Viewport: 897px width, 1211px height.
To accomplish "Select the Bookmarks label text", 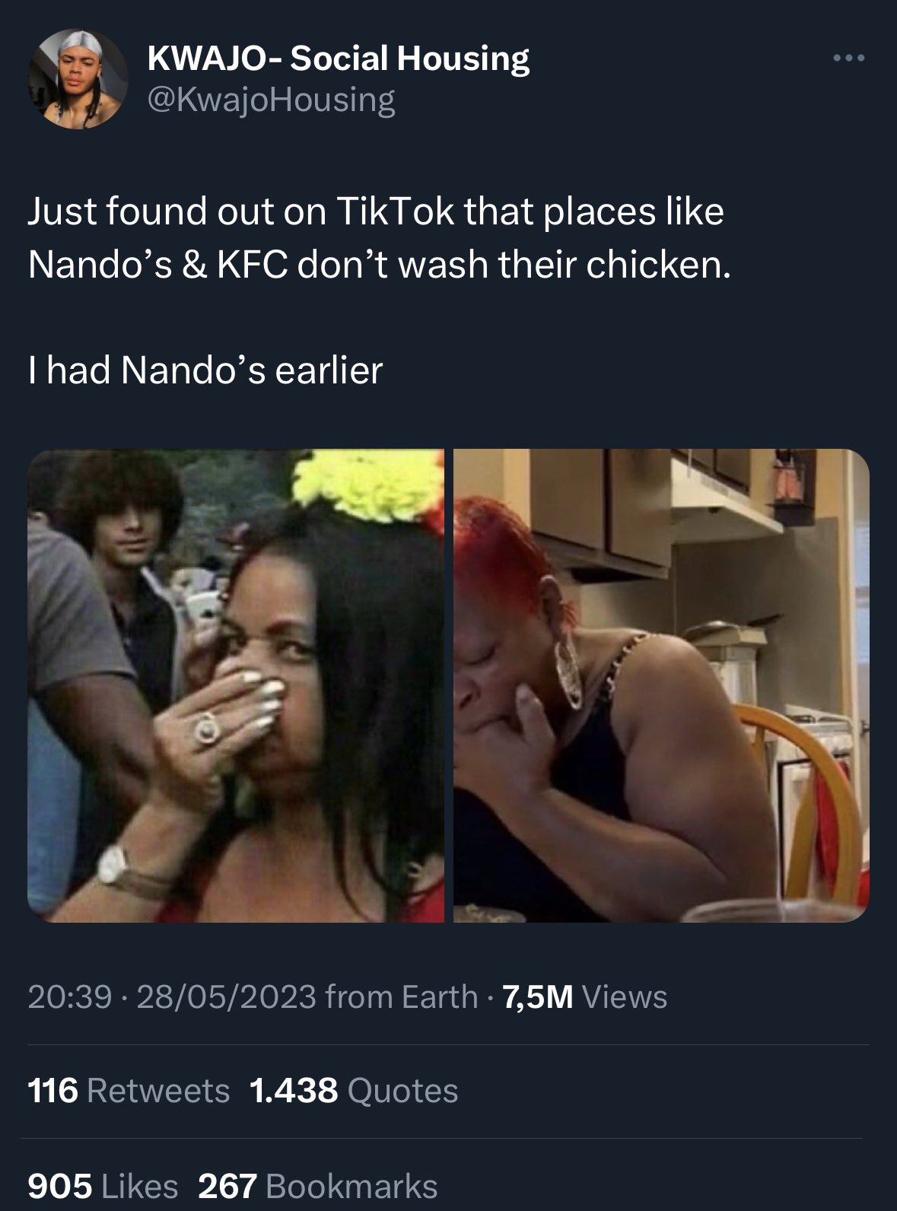I will [352, 1186].
